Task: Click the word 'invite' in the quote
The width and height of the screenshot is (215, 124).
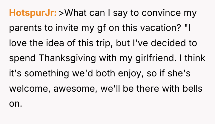Action: tap(67, 28)
